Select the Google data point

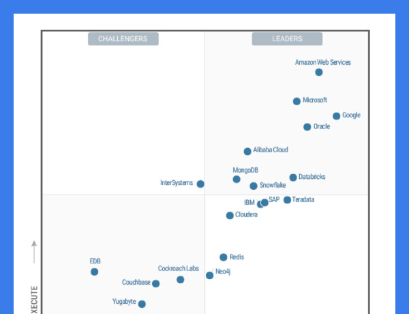[336, 116]
